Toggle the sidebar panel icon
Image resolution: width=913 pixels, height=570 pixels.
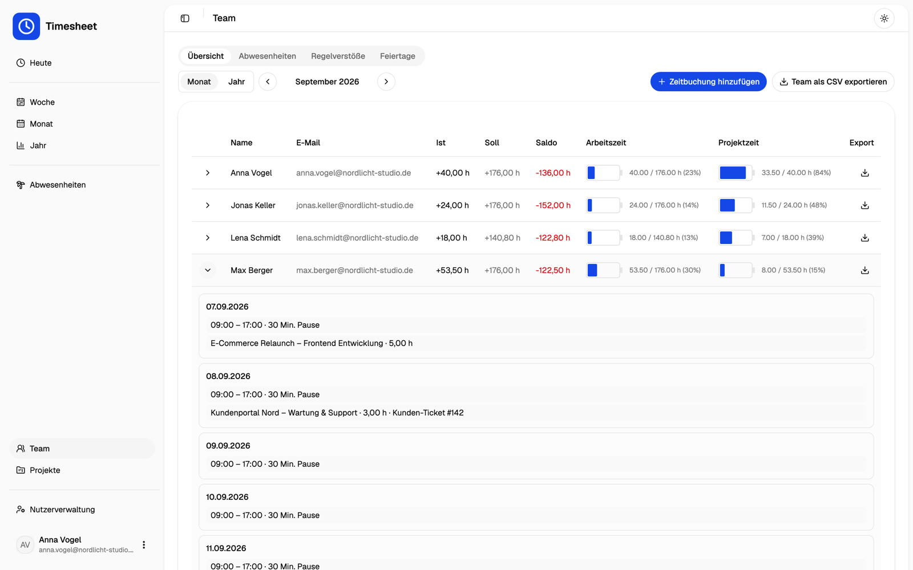(185, 18)
